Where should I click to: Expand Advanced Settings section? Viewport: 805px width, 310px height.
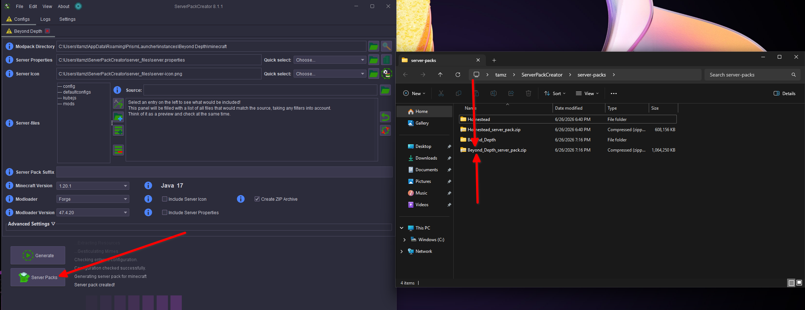(x=32, y=224)
